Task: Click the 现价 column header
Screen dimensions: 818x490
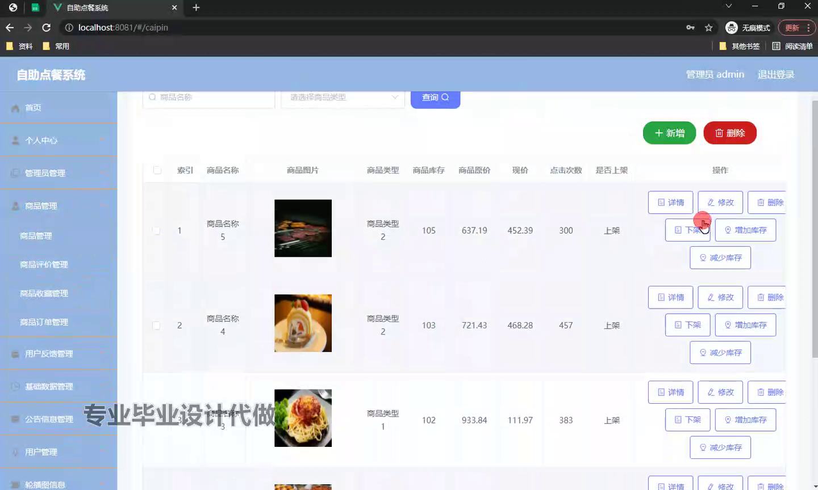Action: click(520, 170)
